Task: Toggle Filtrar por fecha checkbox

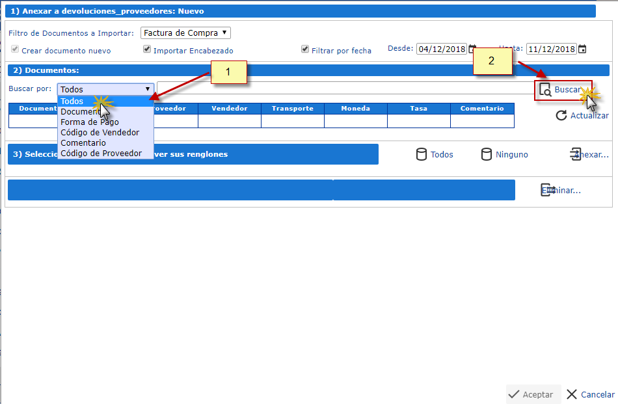Action: (x=305, y=49)
